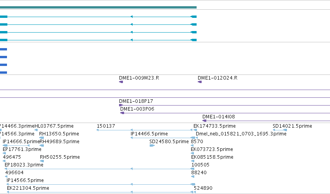Select the purple arrow glyph under DME1-012O24.R
Viewport: 330px width, 194px height.
tap(200, 82)
